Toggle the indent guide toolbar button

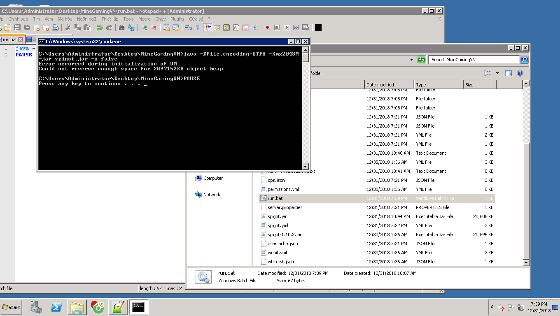pyautogui.click(x=208, y=28)
